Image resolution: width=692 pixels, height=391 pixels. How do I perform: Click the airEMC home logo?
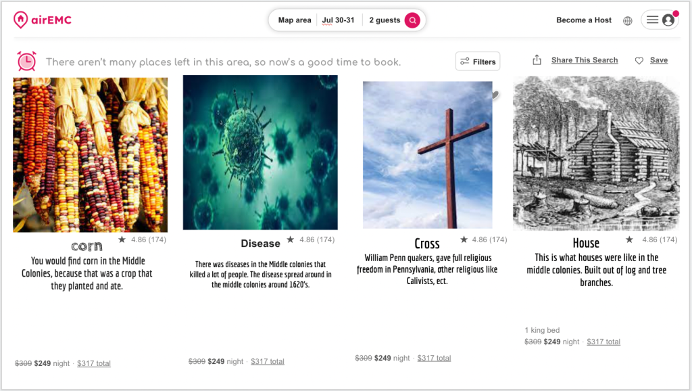click(42, 20)
